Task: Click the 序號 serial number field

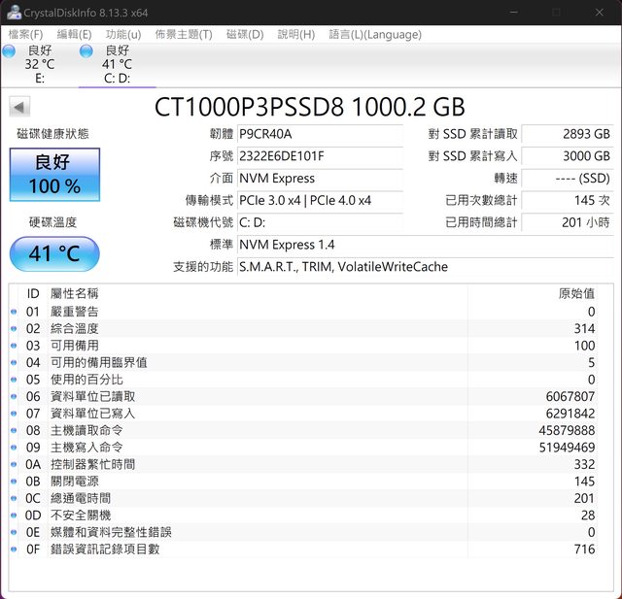Action: click(x=319, y=156)
